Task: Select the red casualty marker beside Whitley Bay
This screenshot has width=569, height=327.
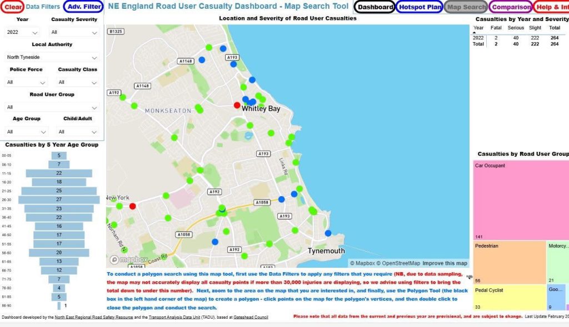Action: pos(237,105)
